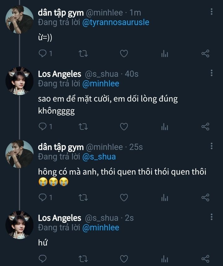Like the "ừ=))" tweet
This screenshot has height=266, width=223.
[124, 54]
